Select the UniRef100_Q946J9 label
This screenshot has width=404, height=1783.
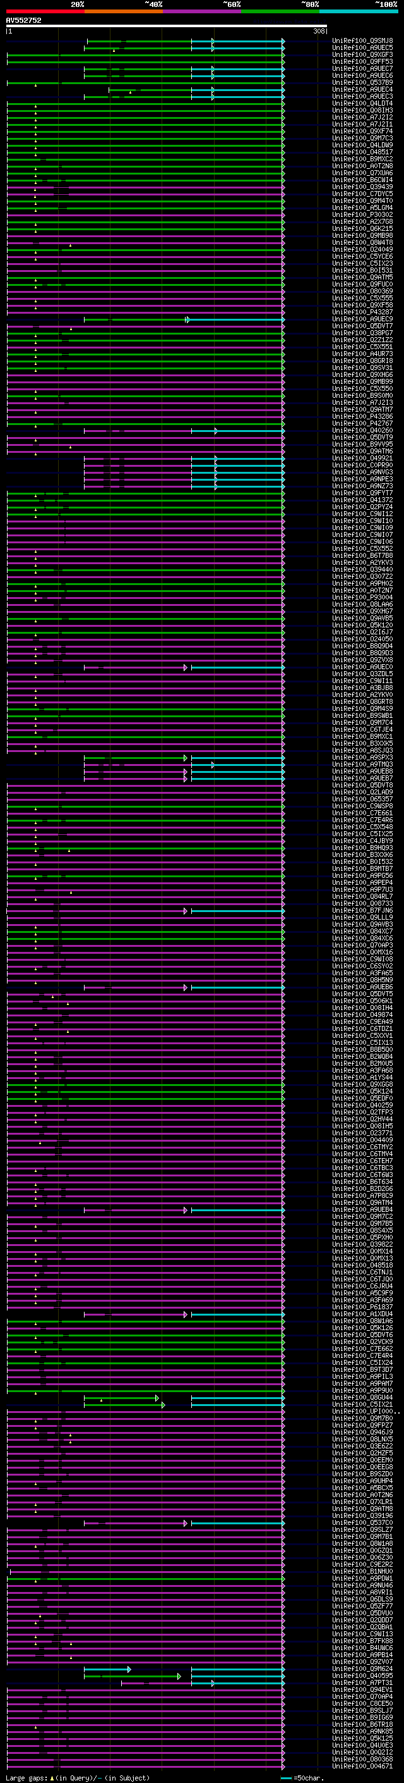pos(362,1432)
